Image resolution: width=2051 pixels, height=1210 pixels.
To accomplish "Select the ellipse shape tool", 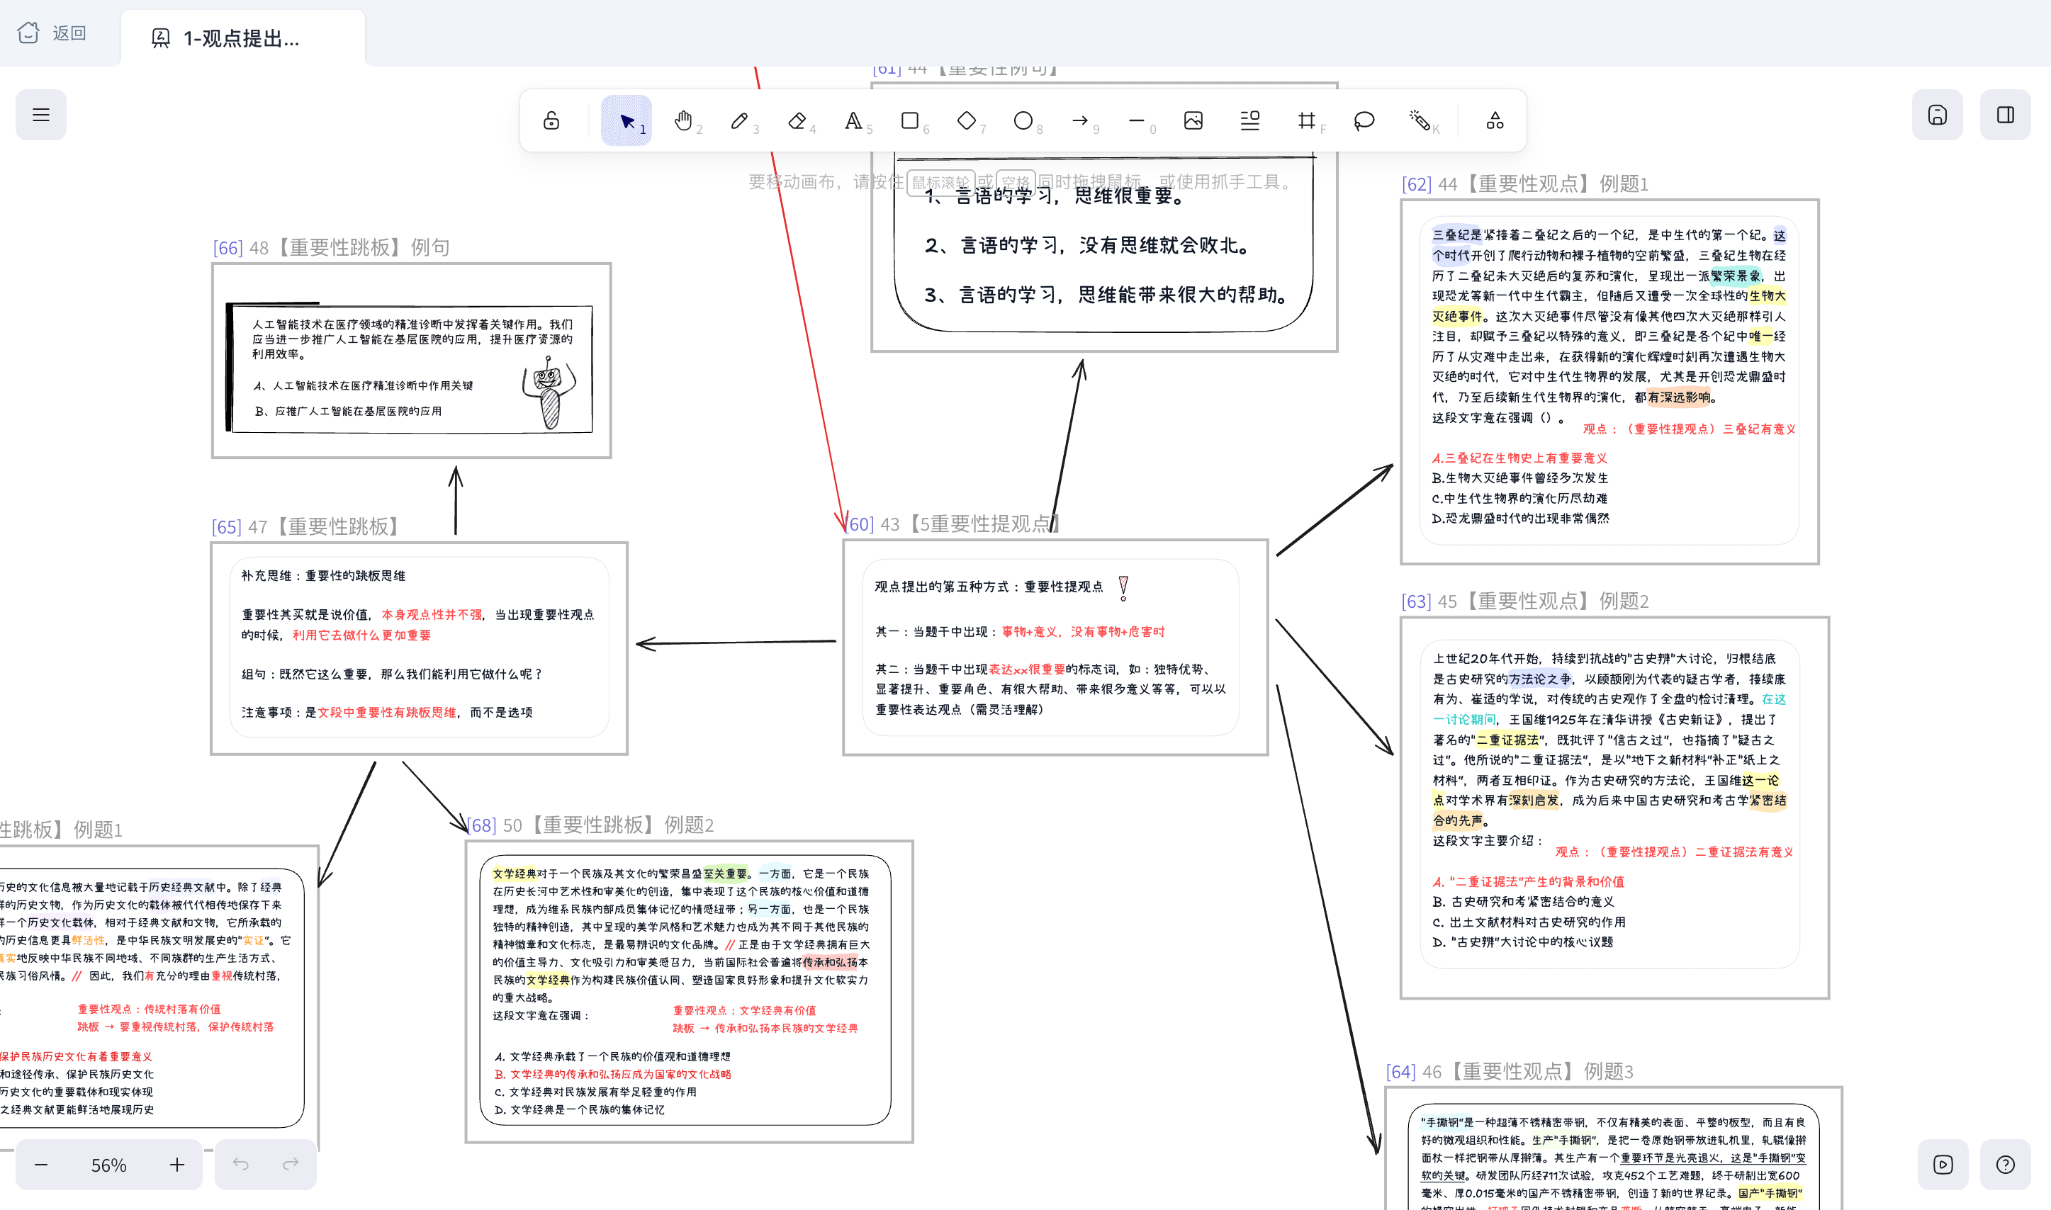I will 1023,120.
